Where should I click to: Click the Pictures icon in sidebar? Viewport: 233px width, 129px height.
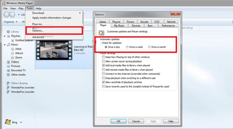click(x=8, y=66)
